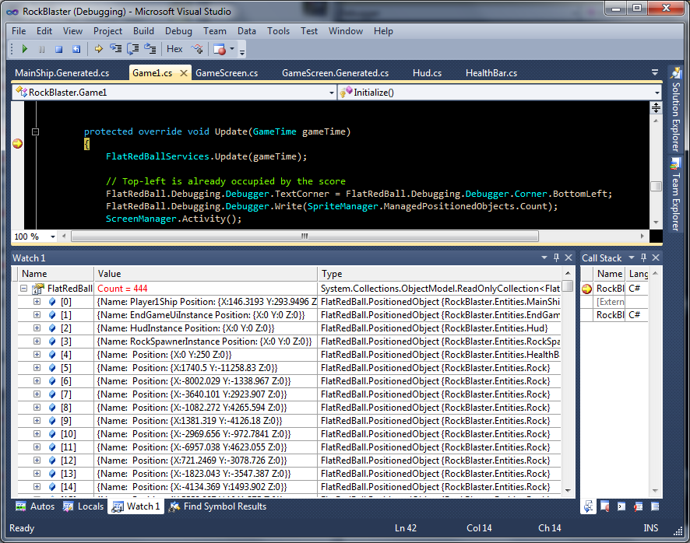690x543 pixels.
Task: Click the Show Threads in Source icon
Action: [x=197, y=49]
